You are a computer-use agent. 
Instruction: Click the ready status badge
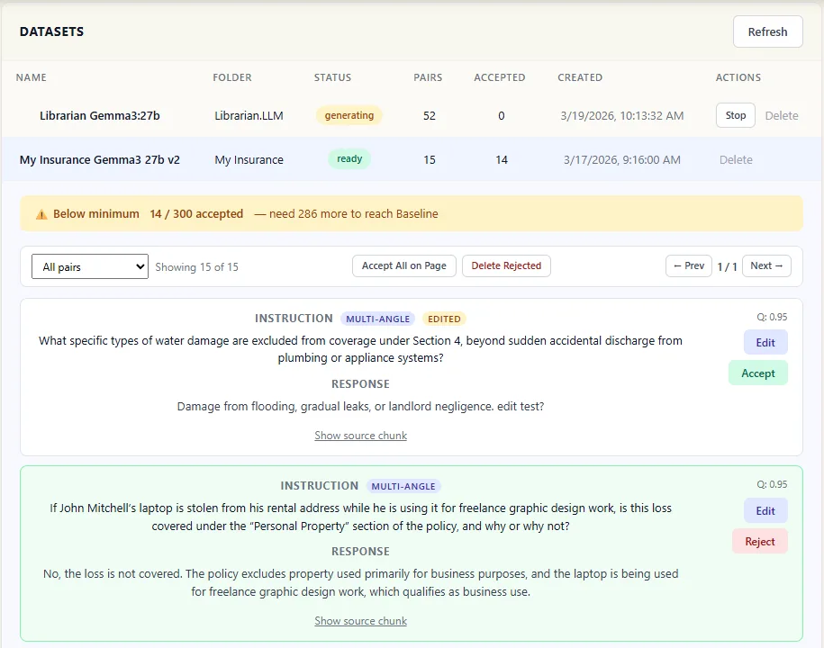click(x=349, y=159)
